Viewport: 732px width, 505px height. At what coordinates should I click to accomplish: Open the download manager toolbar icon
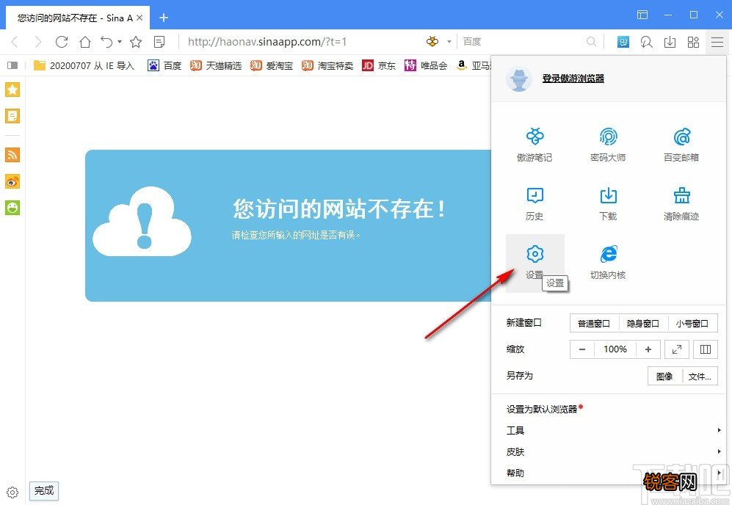[670, 42]
